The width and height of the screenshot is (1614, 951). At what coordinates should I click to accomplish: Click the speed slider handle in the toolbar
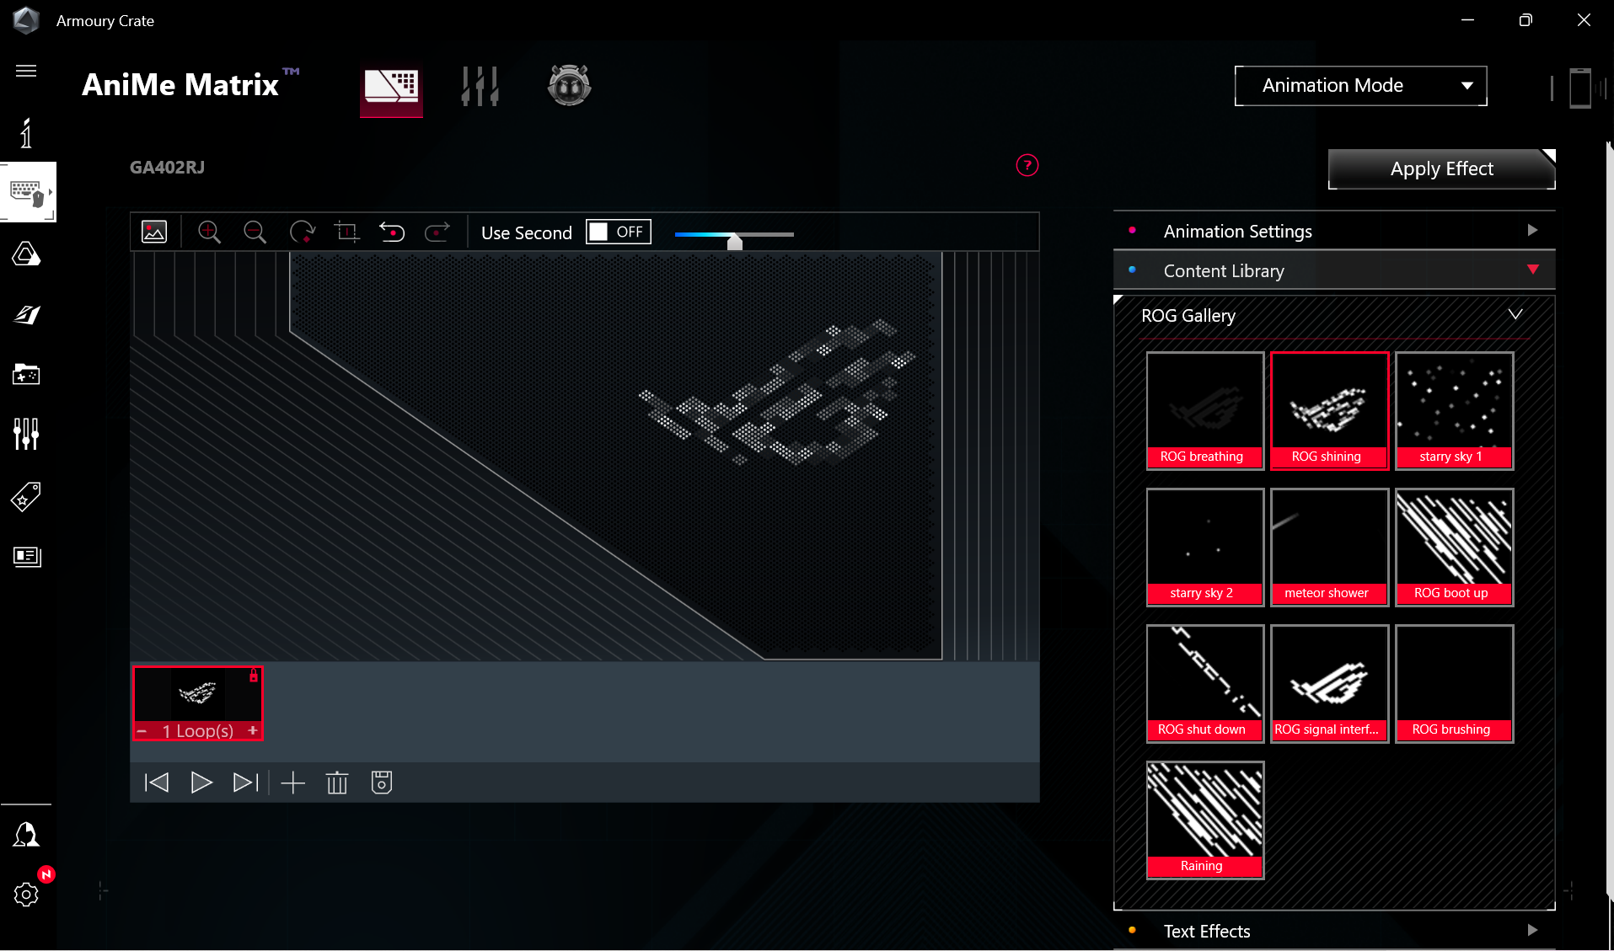click(735, 242)
